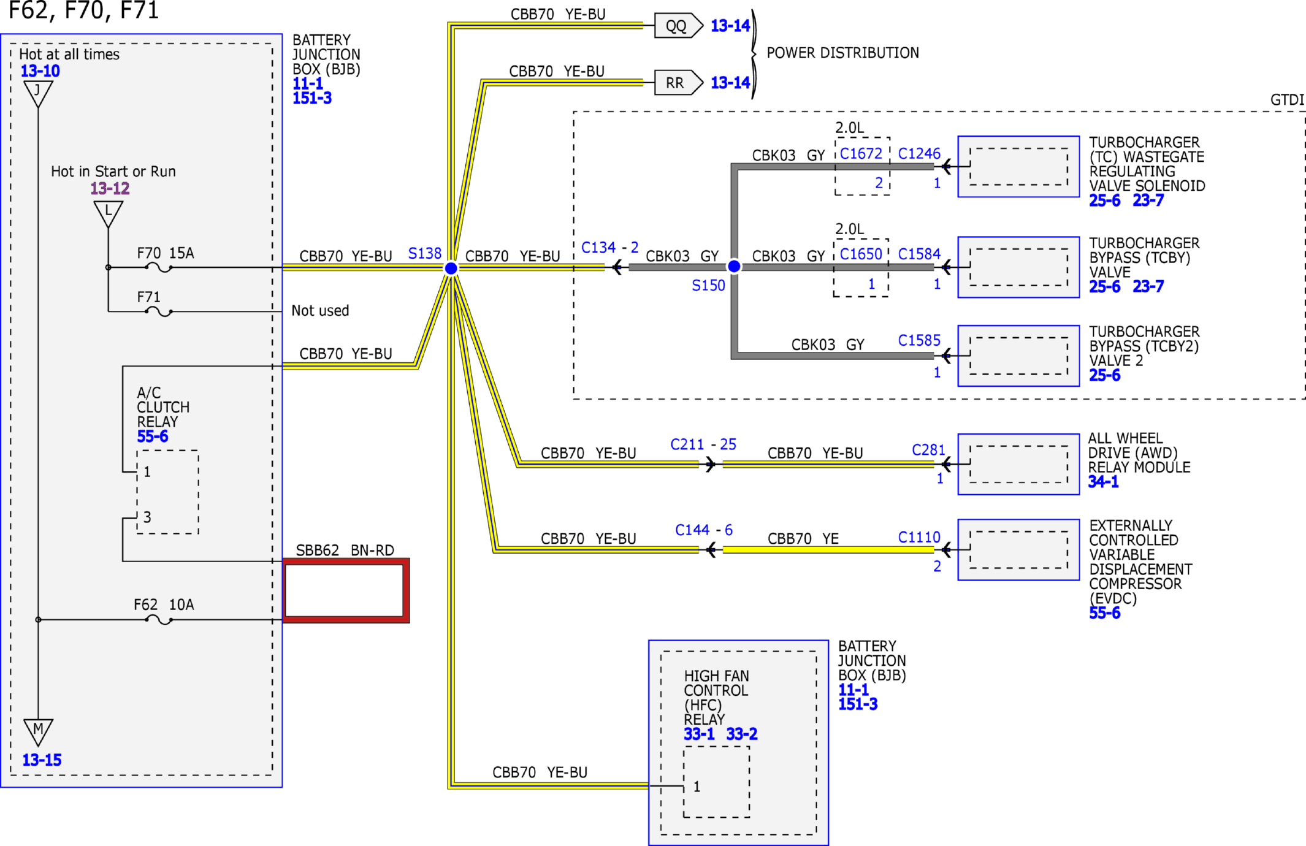Open 25-6 link under TCBY2 Valve 2
1306x846 pixels.
(x=1105, y=375)
